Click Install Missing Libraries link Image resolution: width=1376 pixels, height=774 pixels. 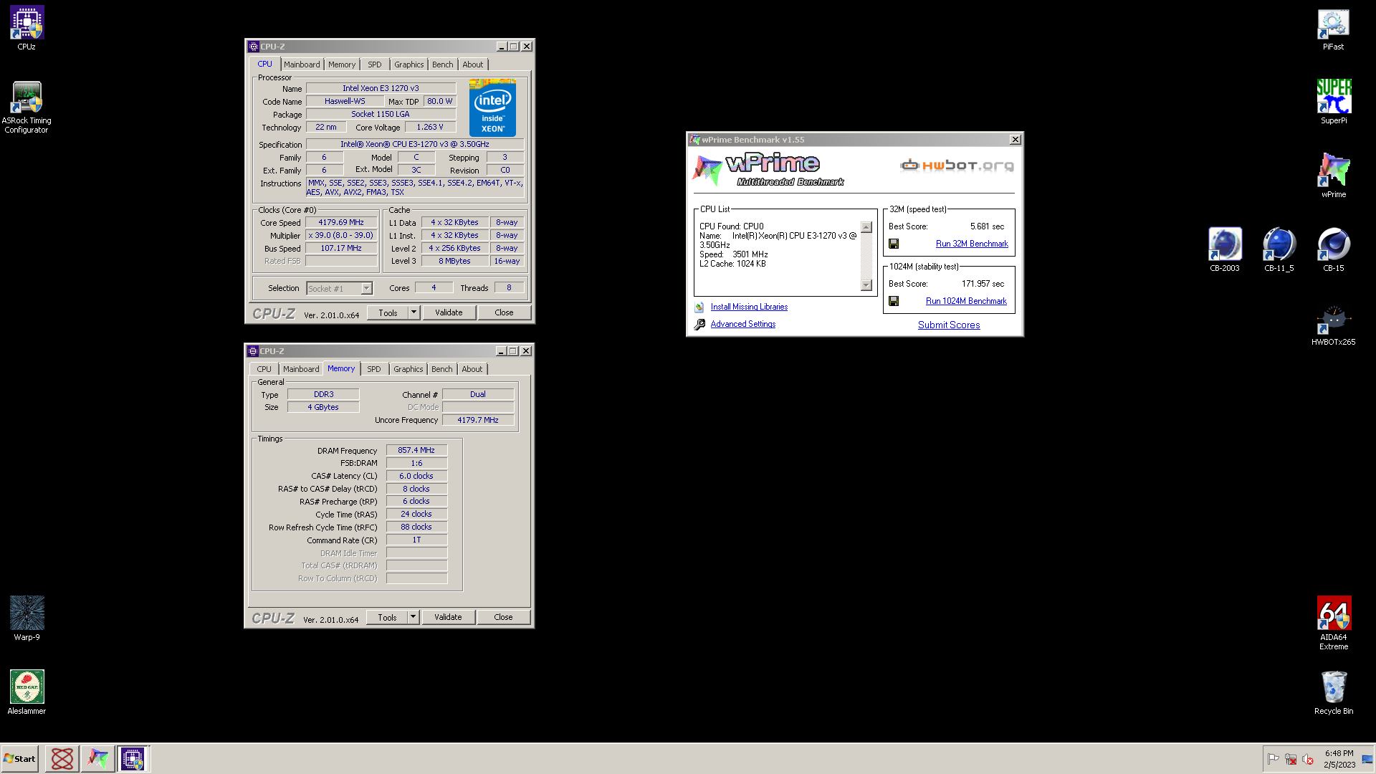click(749, 307)
